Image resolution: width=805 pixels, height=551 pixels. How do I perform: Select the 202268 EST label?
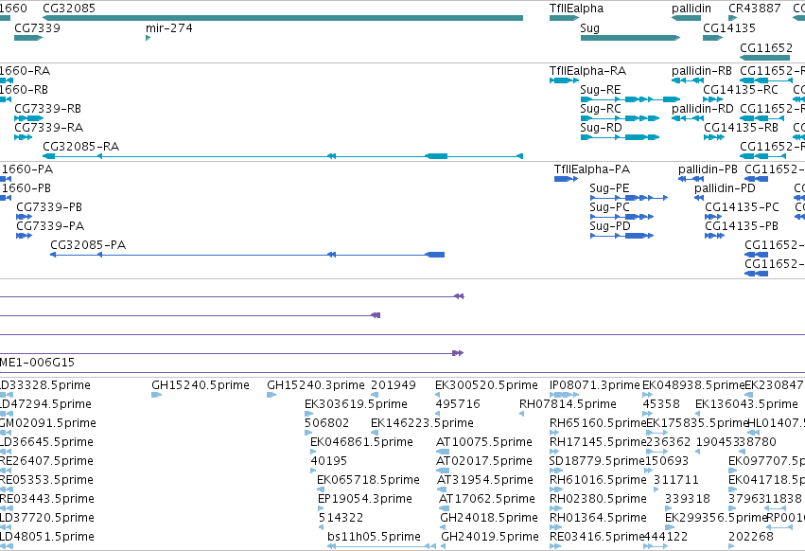750,537
